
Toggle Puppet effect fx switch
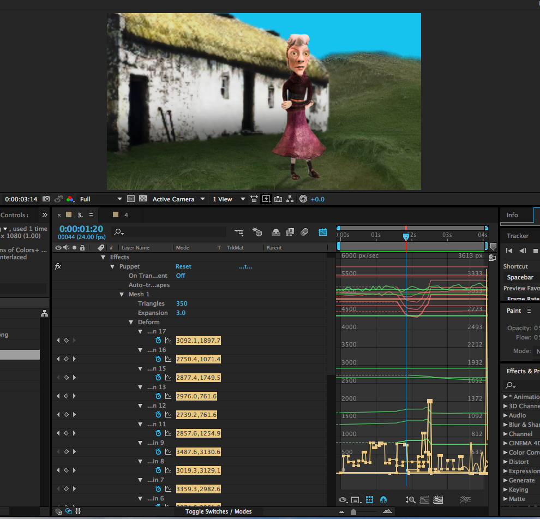[58, 266]
